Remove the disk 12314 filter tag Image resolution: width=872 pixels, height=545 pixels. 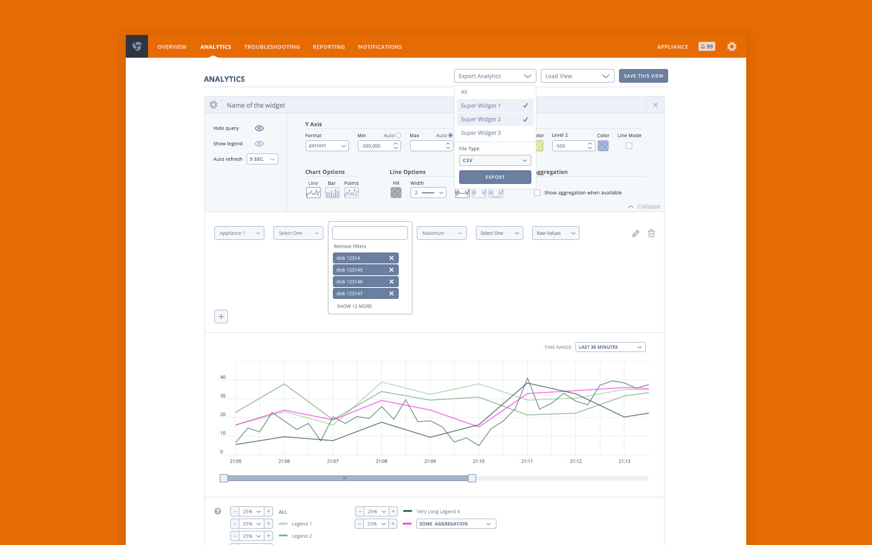pos(391,258)
